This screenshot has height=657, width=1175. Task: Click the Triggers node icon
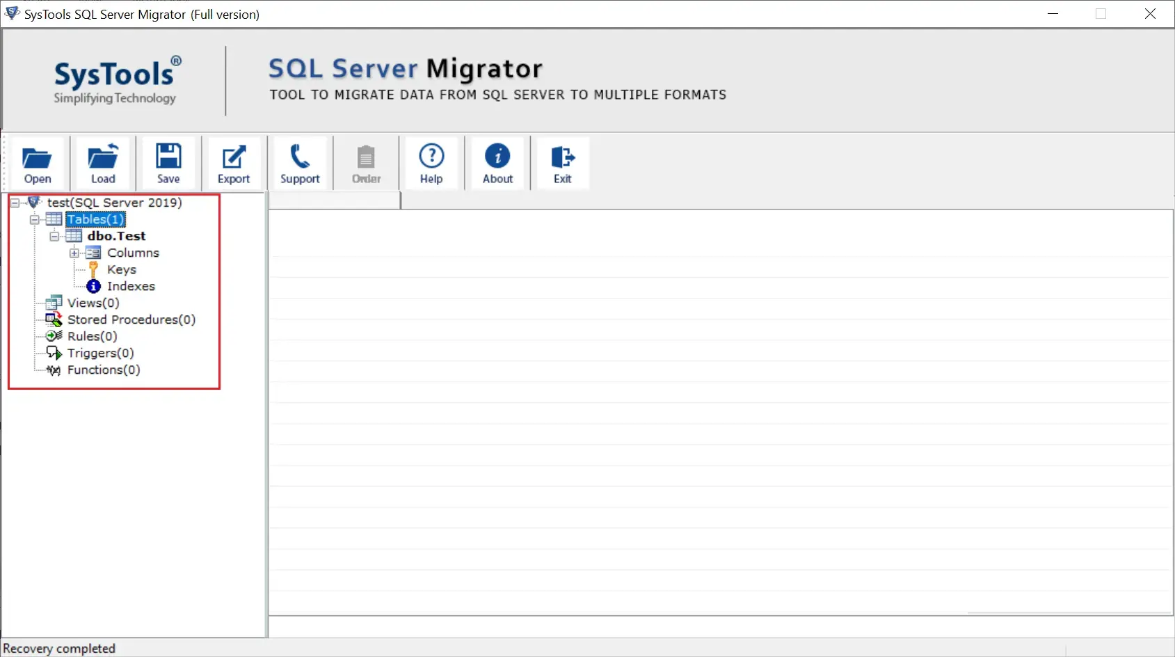pos(54,353)
